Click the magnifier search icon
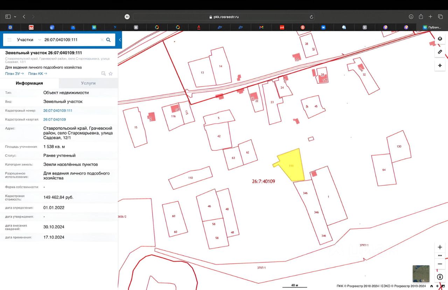This screenshot has height=290, width=448. (x=108, y=40)
